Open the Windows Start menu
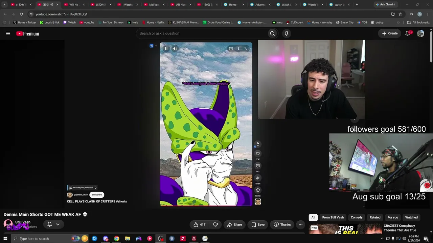Image resolution: width=433 pixels, height=243 pixels. pos(5,239)
